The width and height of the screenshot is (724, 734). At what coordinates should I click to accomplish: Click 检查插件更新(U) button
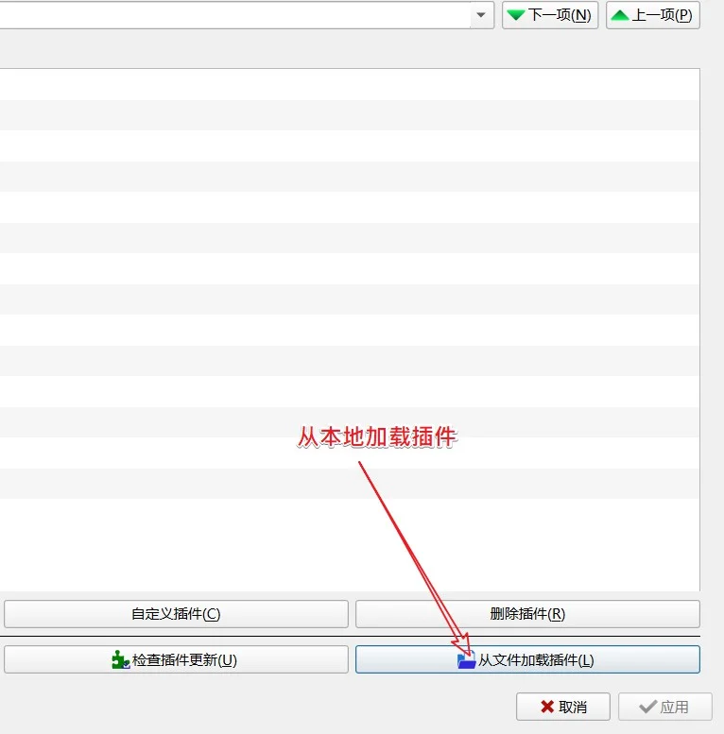click(176, 659)
